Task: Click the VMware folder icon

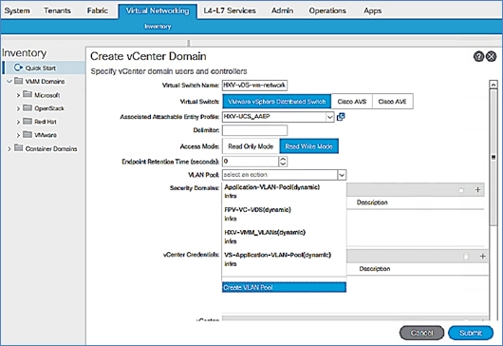Action: pyautogui.click(x=28, y=134)
